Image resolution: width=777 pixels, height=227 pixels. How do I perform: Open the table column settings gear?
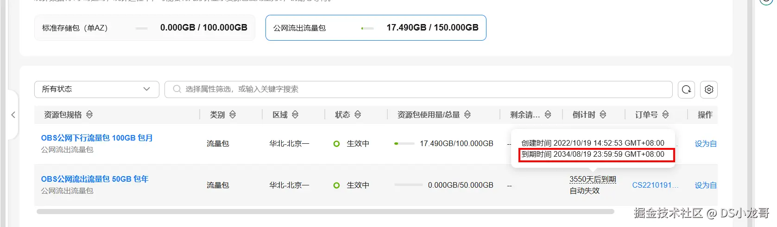[708, 89]
